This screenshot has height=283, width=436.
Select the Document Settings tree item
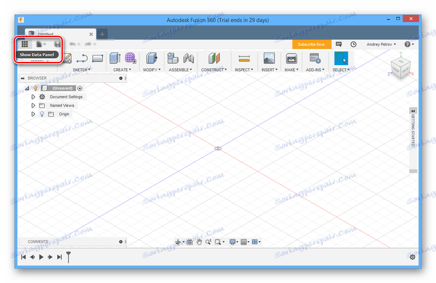66,97
